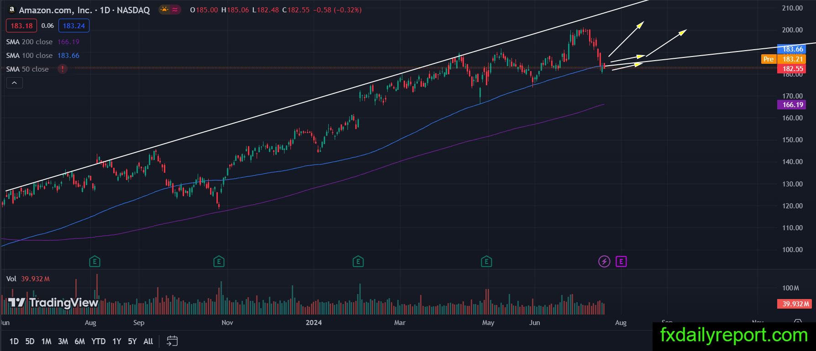
Task: Click the Vol indicator legend label
Action: coord(11,279)
